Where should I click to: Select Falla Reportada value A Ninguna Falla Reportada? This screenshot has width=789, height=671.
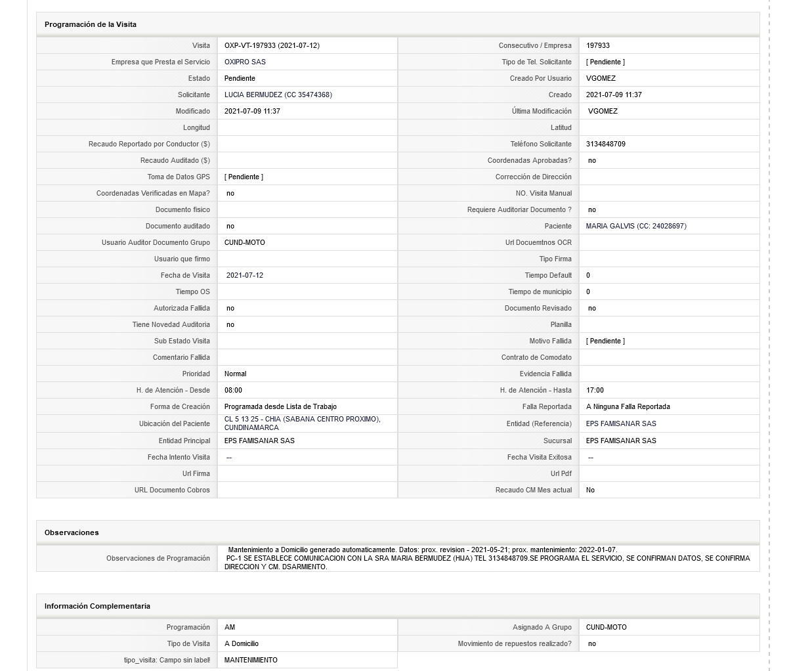coord(628,406)
